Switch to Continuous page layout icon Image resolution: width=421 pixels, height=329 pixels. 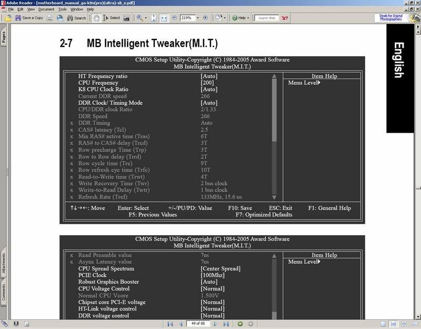(393, 324)
